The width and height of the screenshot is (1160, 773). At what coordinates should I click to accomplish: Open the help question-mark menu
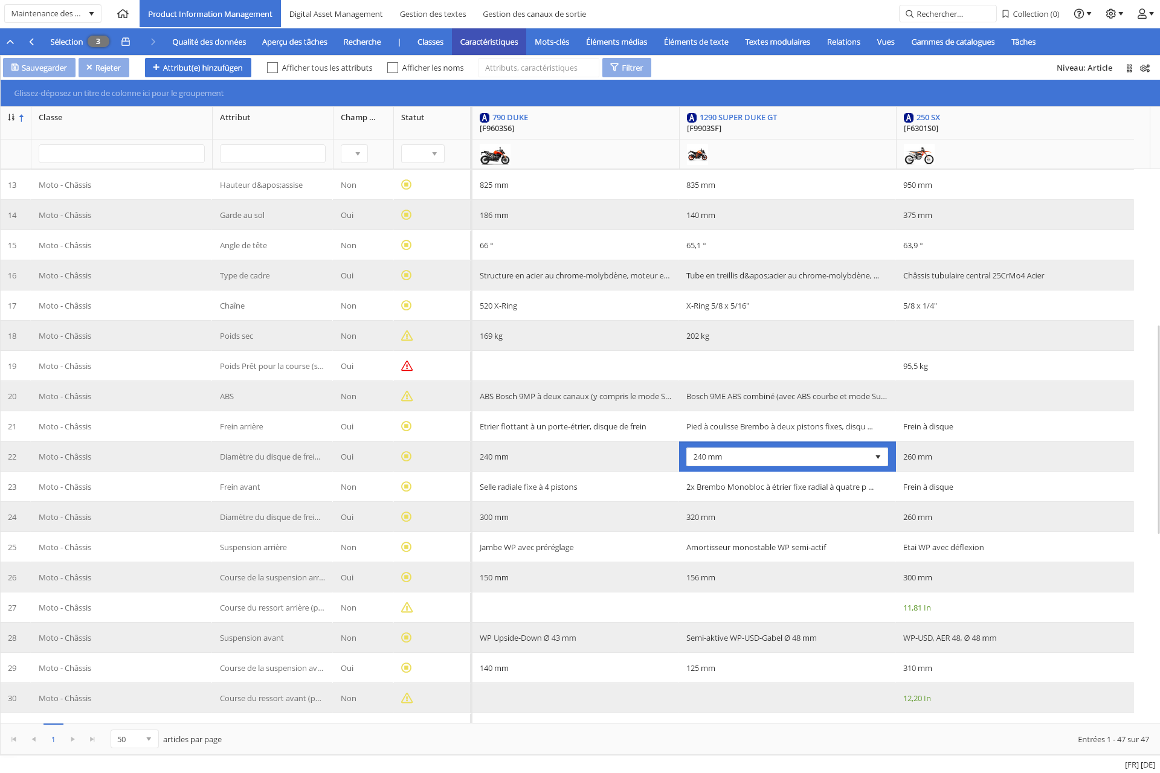(1082, 14)
